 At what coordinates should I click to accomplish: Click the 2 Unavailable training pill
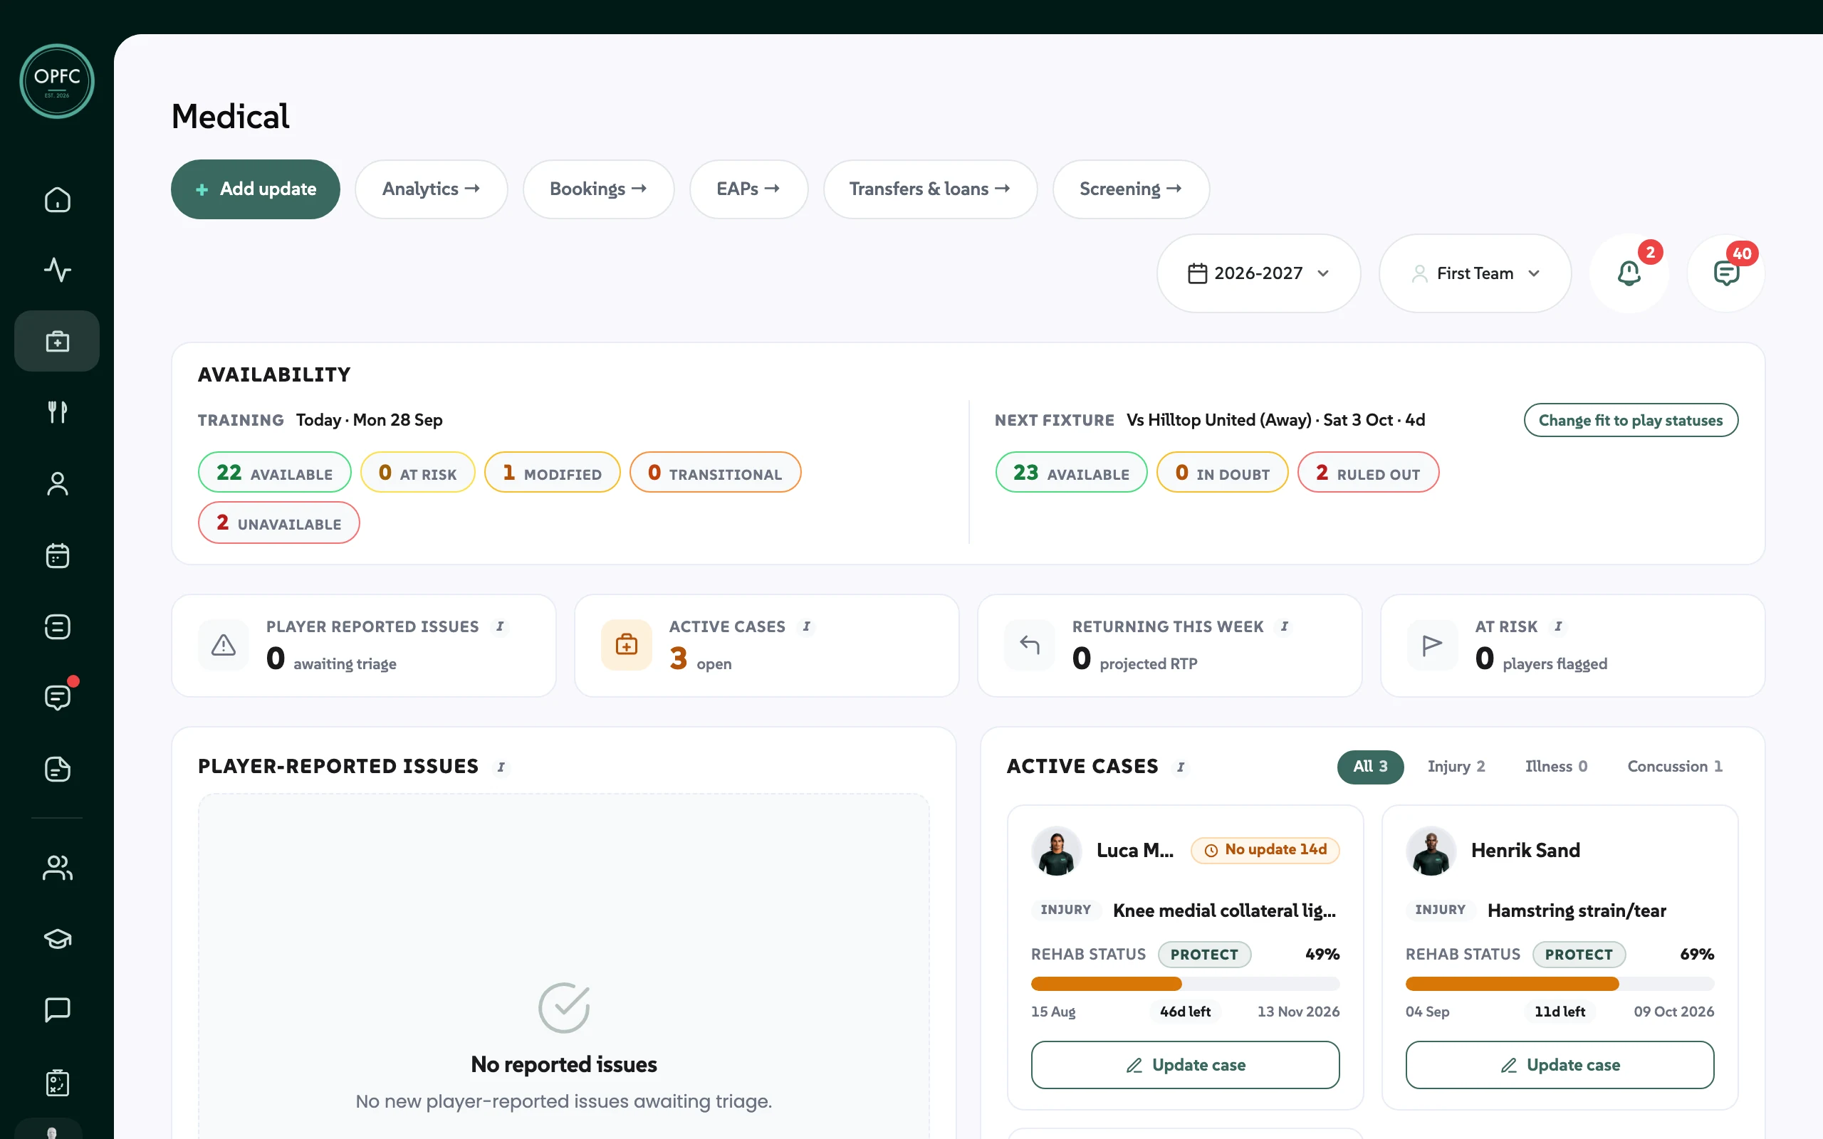coord(278,523)
